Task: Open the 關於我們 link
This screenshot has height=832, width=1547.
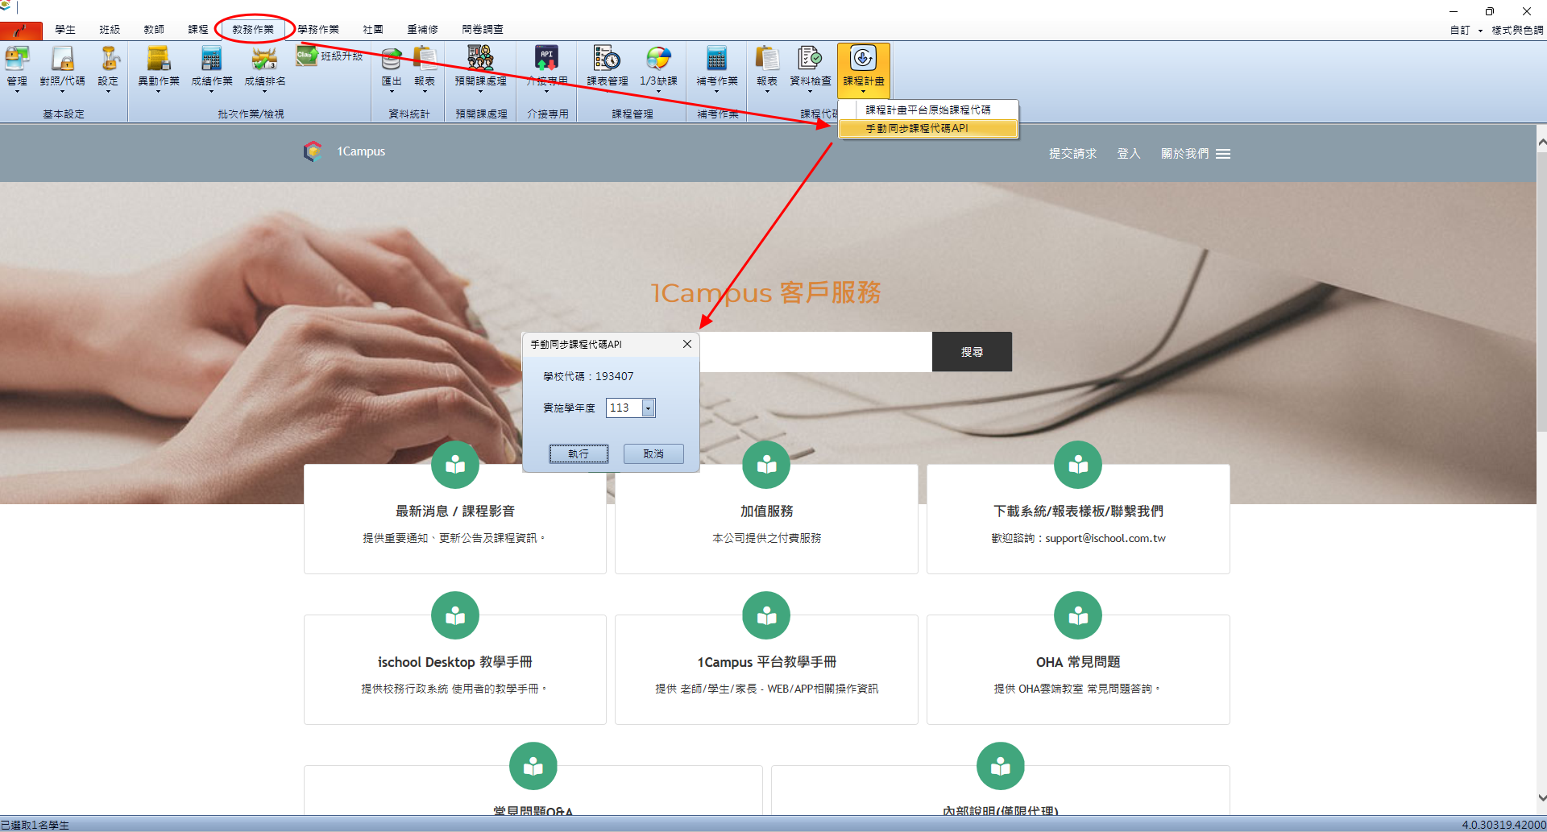Action: pyautogui.click(x=1184, y=154)
